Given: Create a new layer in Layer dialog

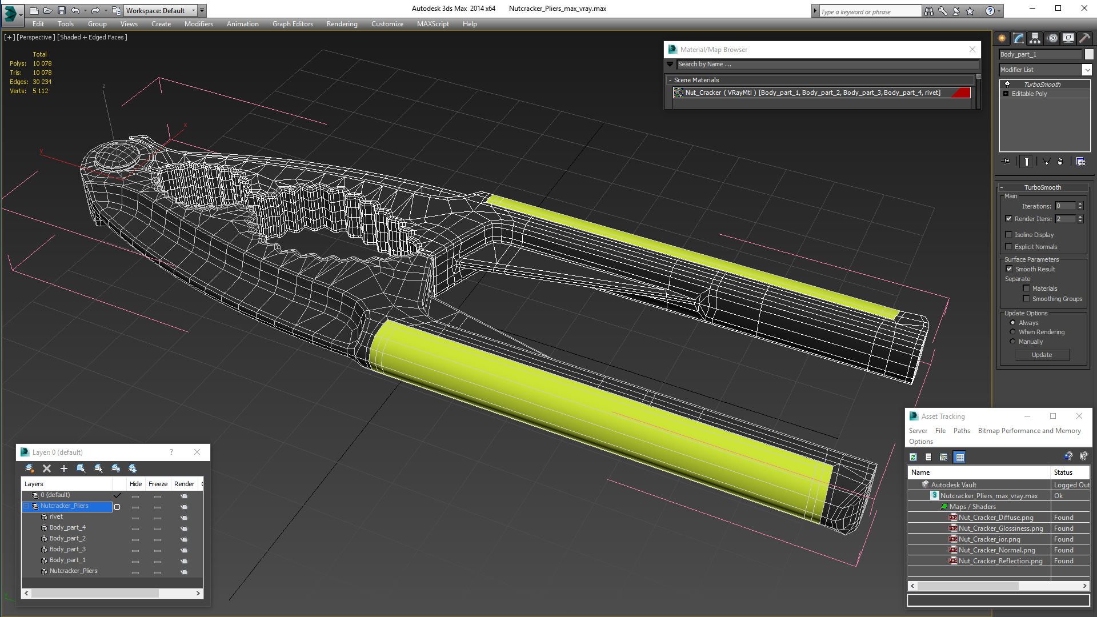Looking at the screenshot, I should tap(30, 468).
